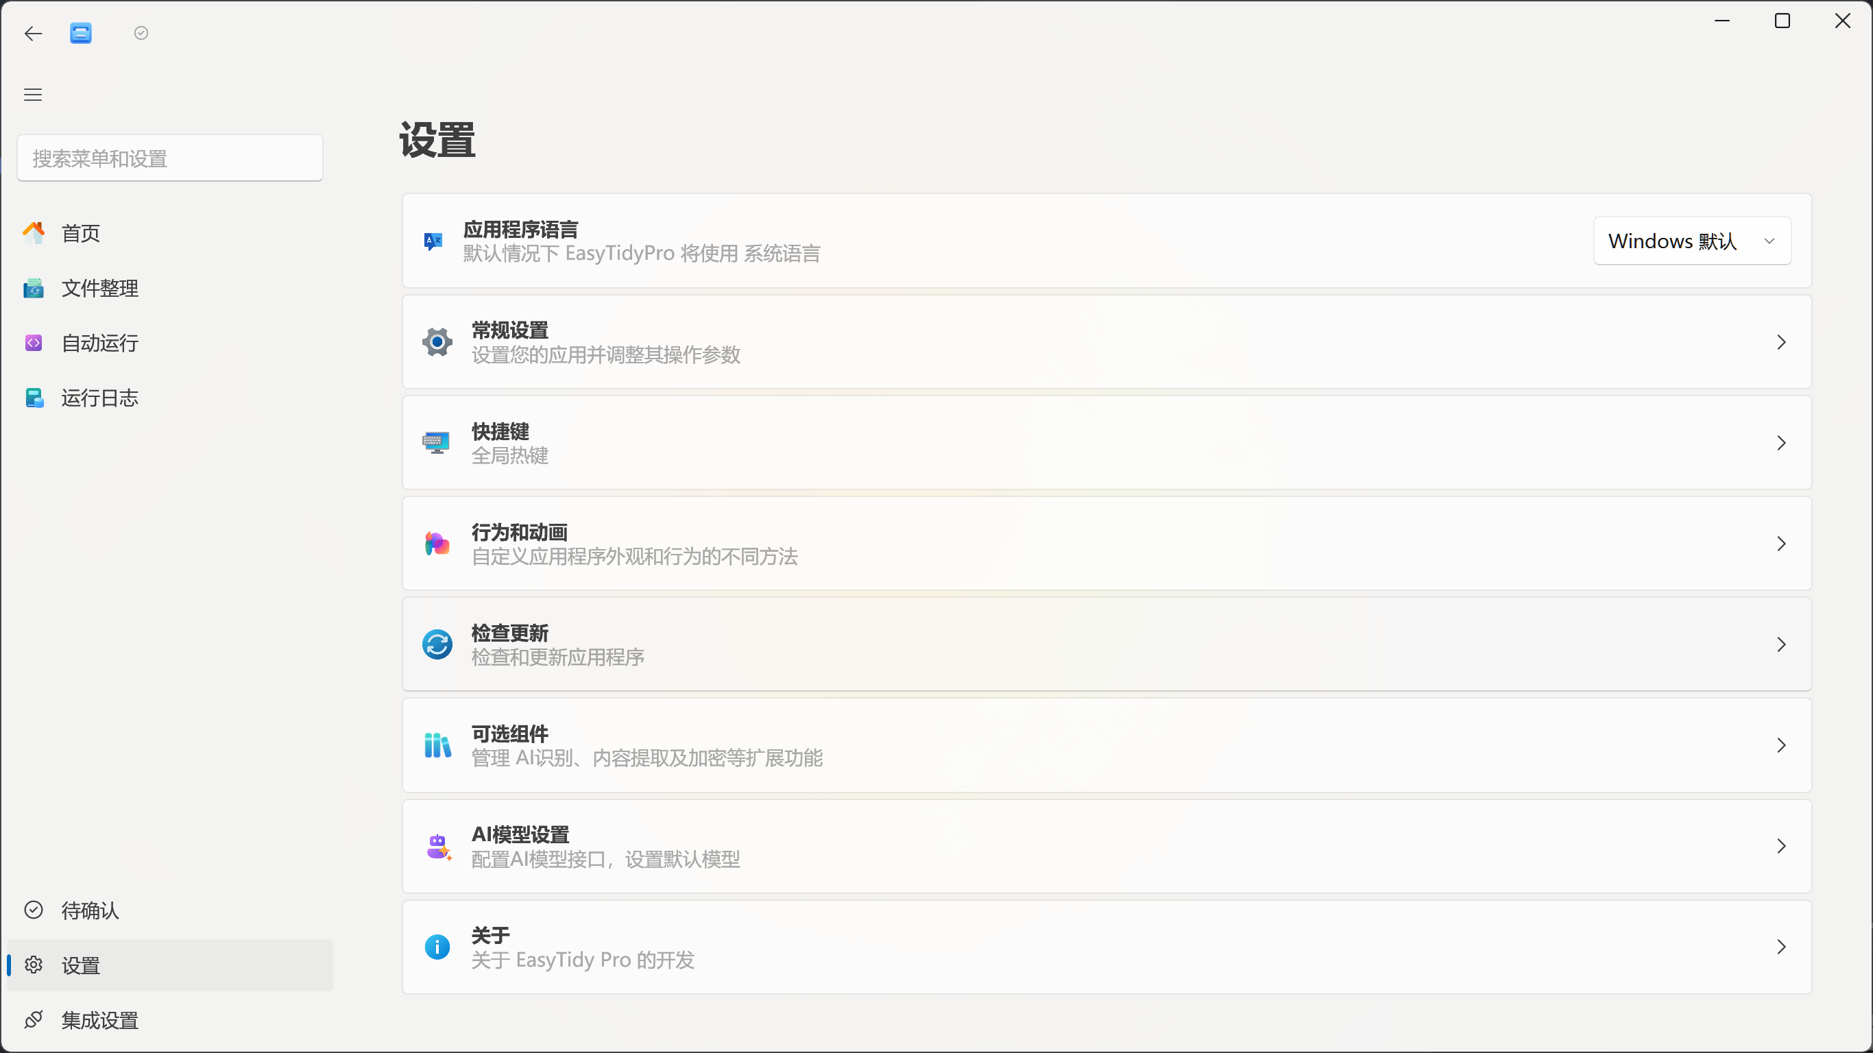Expand 检查更新 with its chevron

(x=1780, y=644)
